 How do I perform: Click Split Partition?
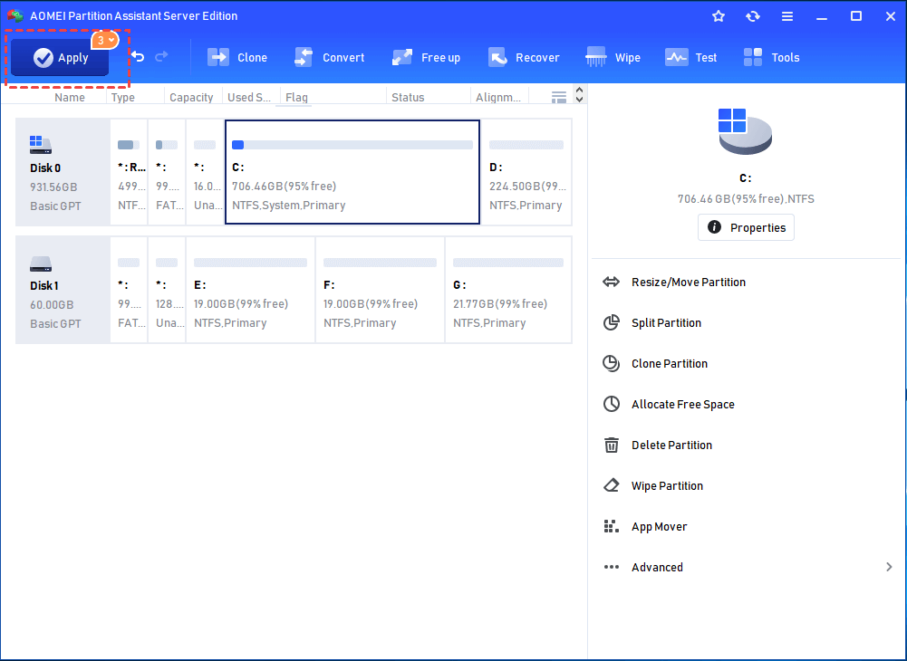coord(666,322)
